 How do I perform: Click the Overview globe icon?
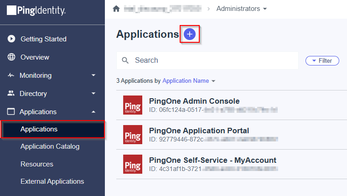[11, 57]
